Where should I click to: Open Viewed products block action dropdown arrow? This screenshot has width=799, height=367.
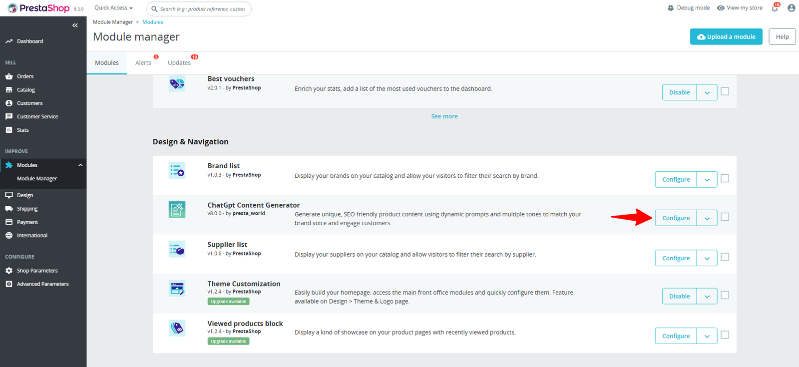point(707,336)
